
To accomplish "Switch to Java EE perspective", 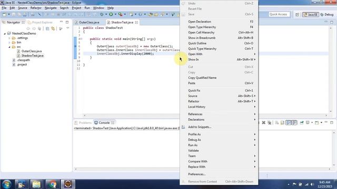I will (310, 15).
